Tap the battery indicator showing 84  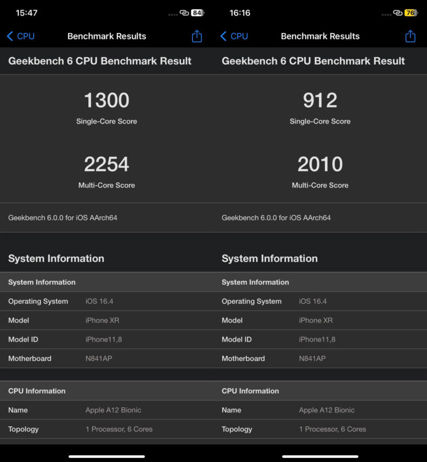click(x=198, y=13)
